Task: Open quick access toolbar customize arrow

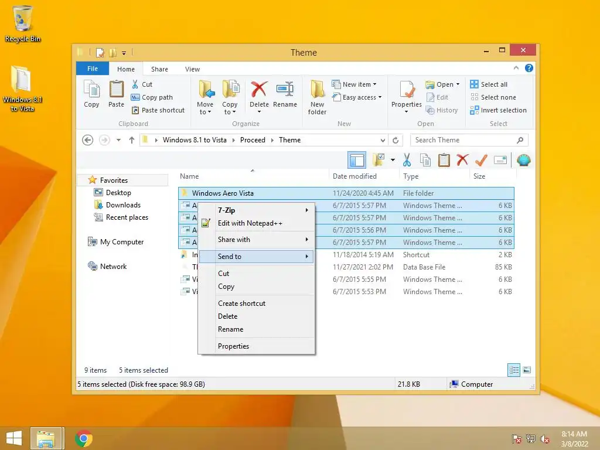Action: click(x=124, y=53)
